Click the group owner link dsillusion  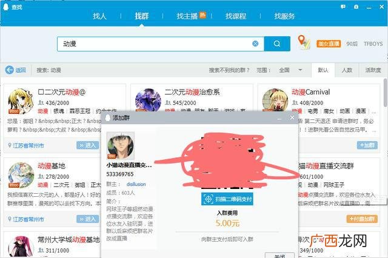pyautogui.click(x=136, y=184)
